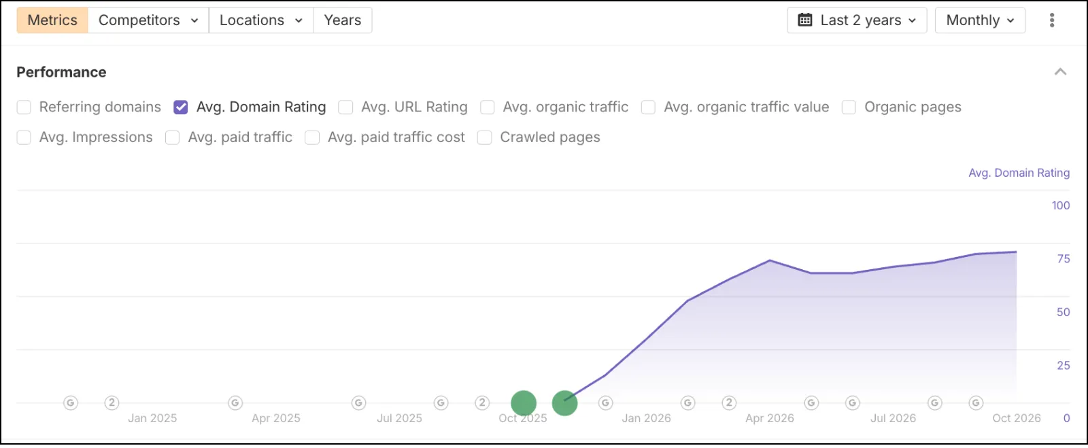Click the '2' updates marker before Oct 2025
The image size is (1088, 448).
click(x=482, y=403)
